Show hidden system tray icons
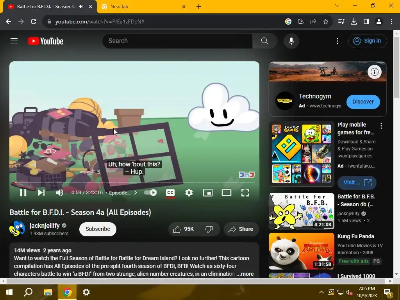 [x=321, y=292]
